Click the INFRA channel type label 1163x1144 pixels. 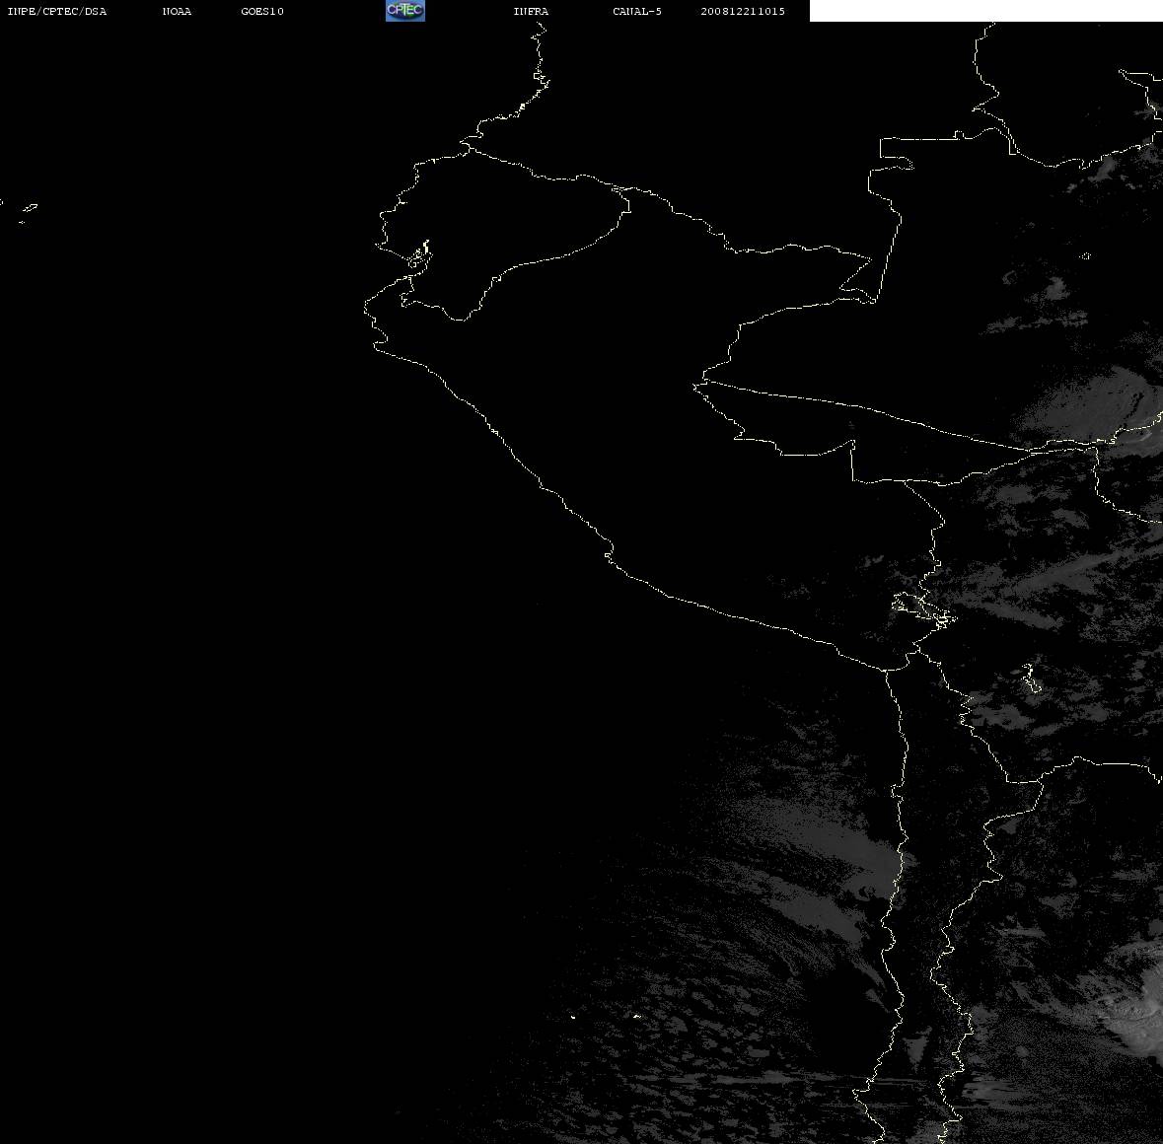pyautogui.click(x=531, y=11)
